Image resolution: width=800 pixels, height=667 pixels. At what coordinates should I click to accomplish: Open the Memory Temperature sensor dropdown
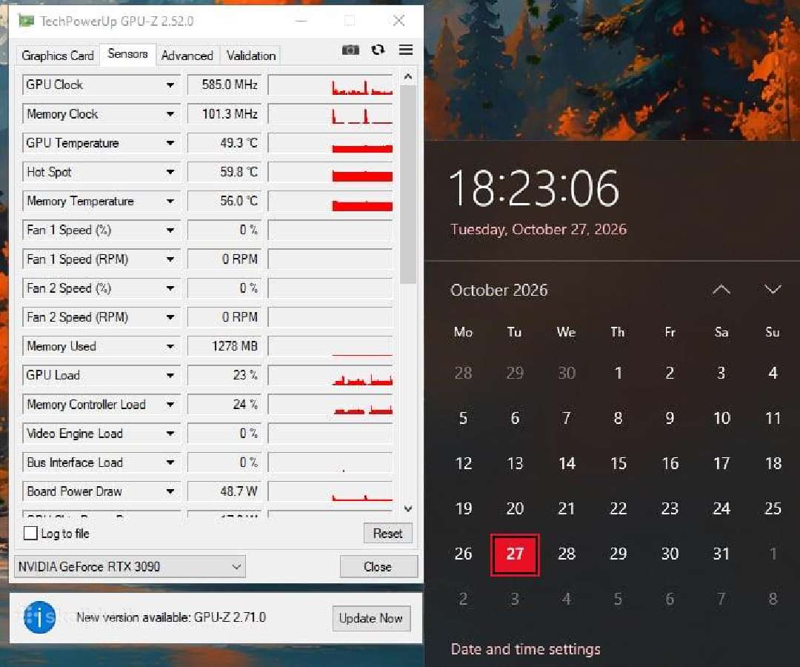pos(170,201)
